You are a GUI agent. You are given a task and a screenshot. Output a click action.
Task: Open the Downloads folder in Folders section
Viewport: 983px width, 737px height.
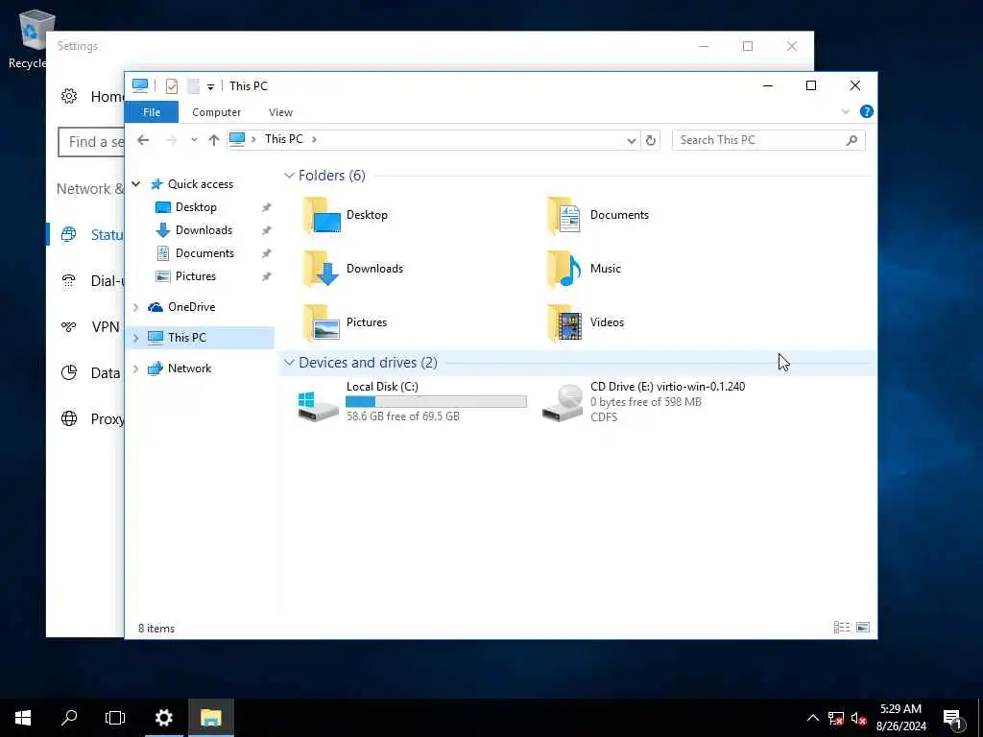pyautogui.click(x=353, y=269)
